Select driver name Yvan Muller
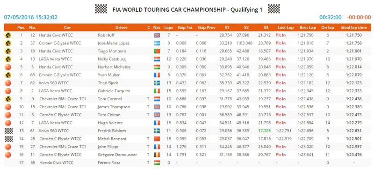Viewport: 374px width, 170px height. click(109, 75)
